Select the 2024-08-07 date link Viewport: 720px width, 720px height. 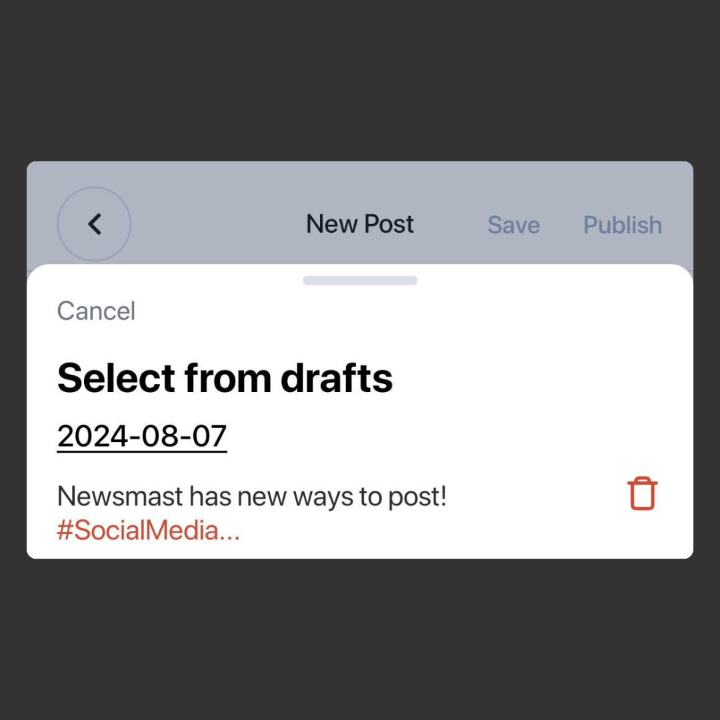click(x=142, y=437)
